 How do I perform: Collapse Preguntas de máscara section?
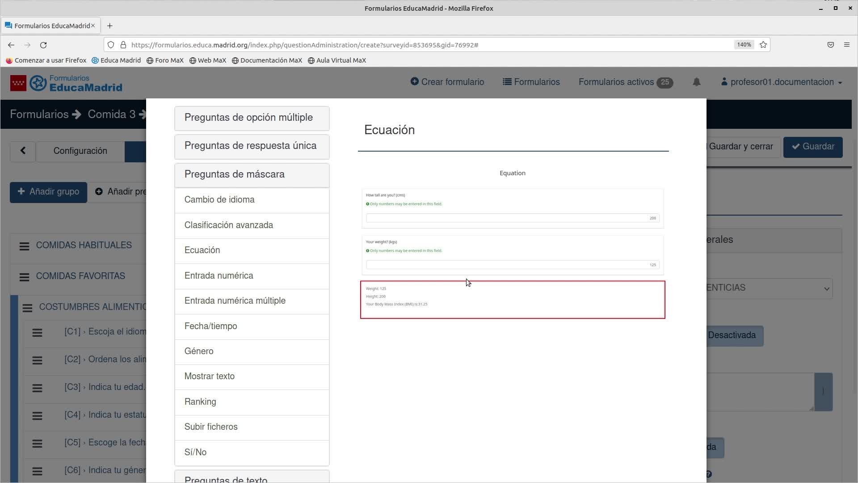252,175
